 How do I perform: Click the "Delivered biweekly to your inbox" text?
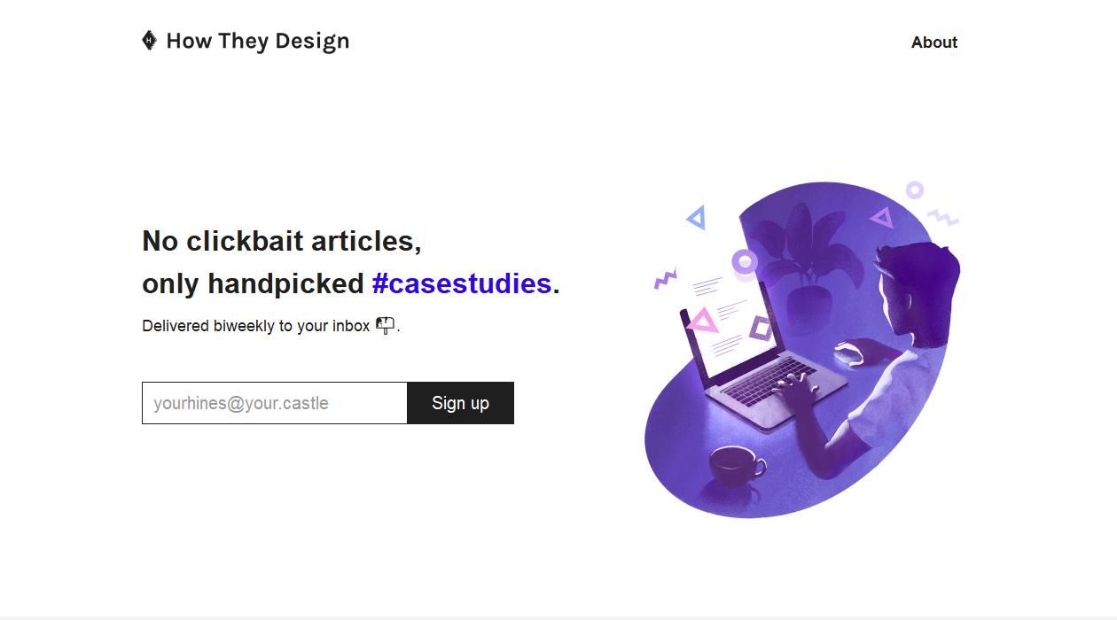255,326
